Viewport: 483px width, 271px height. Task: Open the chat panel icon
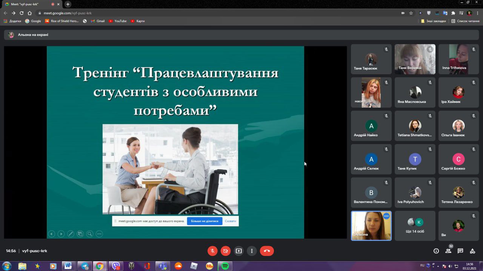[x=460, y=251]
